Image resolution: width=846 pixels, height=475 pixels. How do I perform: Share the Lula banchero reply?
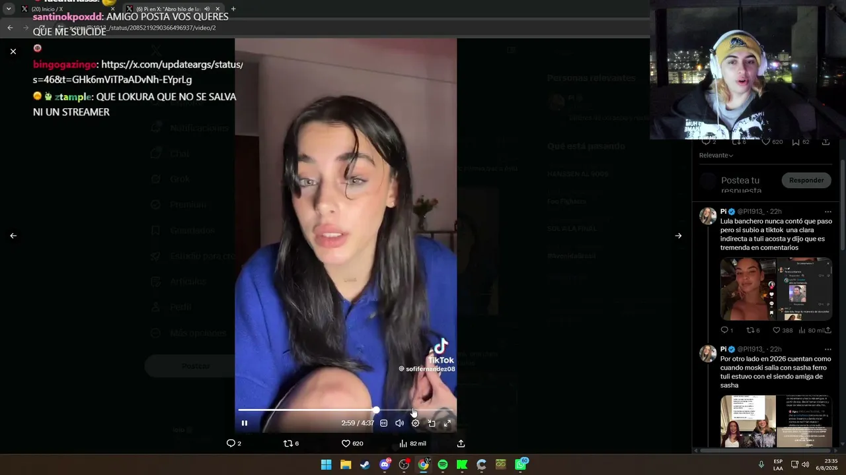829,330
